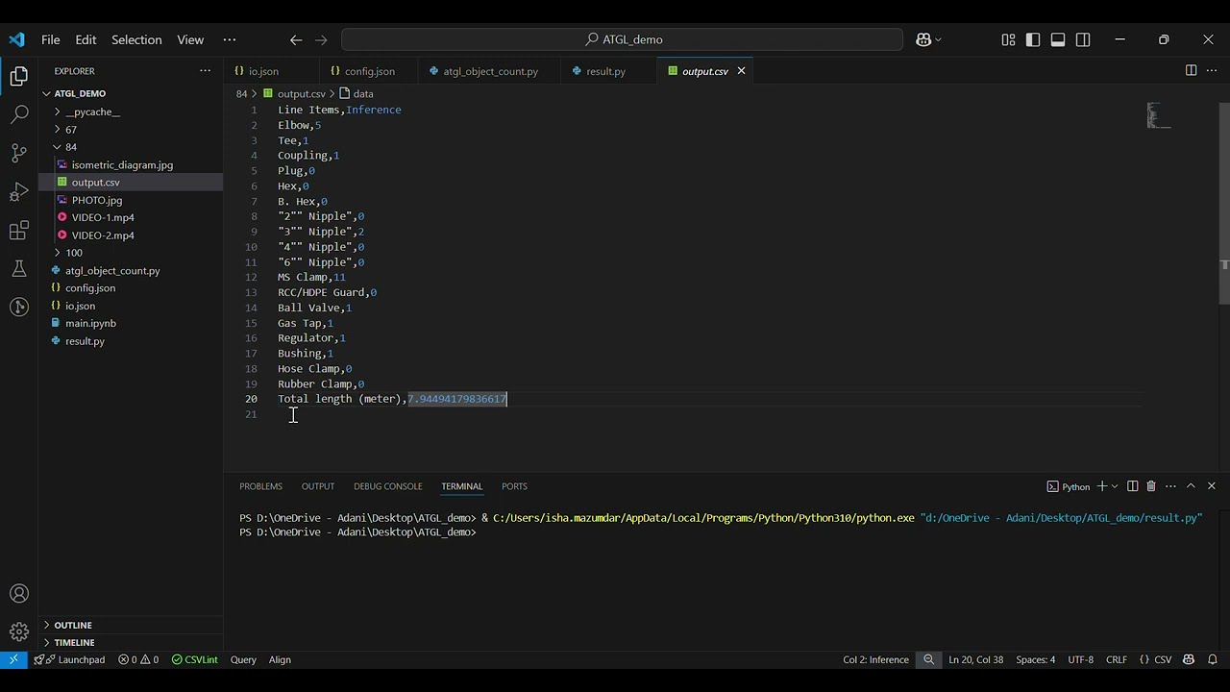Click Launchpad in the status bar
This screenshot has width=1230, height=692.
69,659
